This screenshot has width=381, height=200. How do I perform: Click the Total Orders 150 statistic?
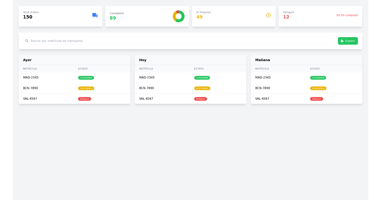pos(28,17)
